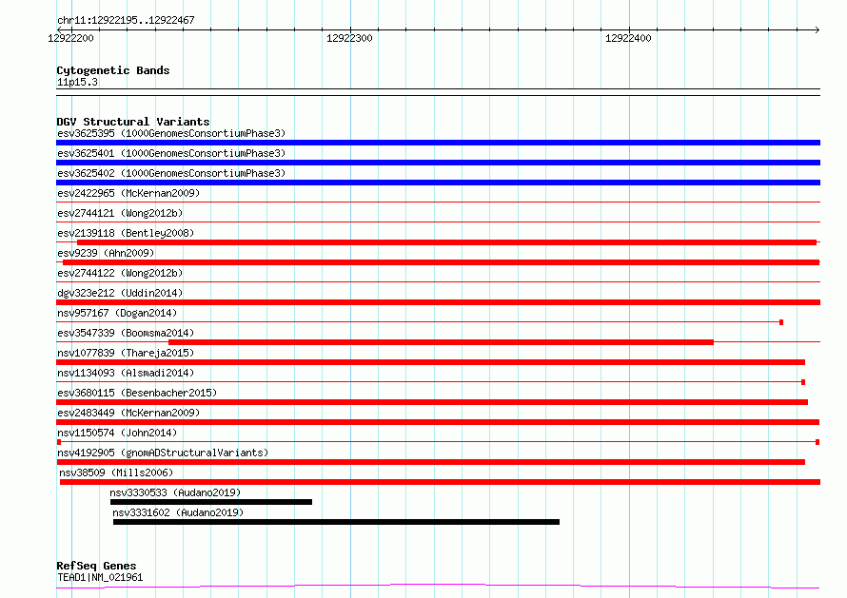The height and width of the screenshot is (598, 847).
Task: Open esv2744121 (Wong2012b) variant label
Action: (x=120, y=213)
